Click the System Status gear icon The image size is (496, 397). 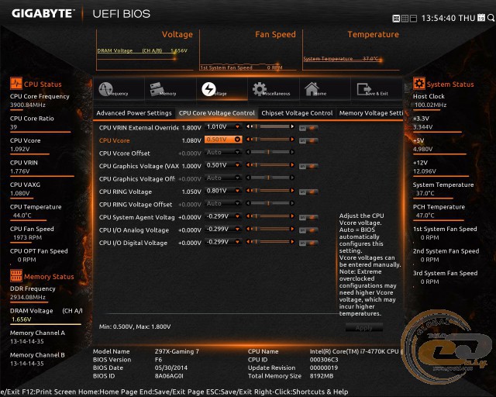[419, 84]
